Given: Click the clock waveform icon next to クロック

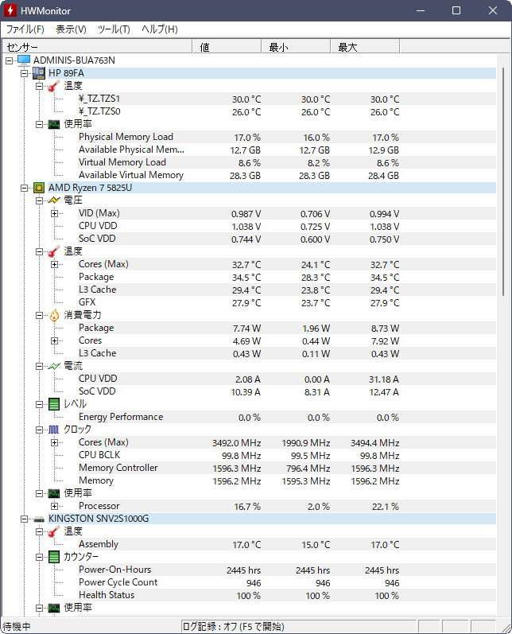Looking at the screenshot, I should 54,430.
